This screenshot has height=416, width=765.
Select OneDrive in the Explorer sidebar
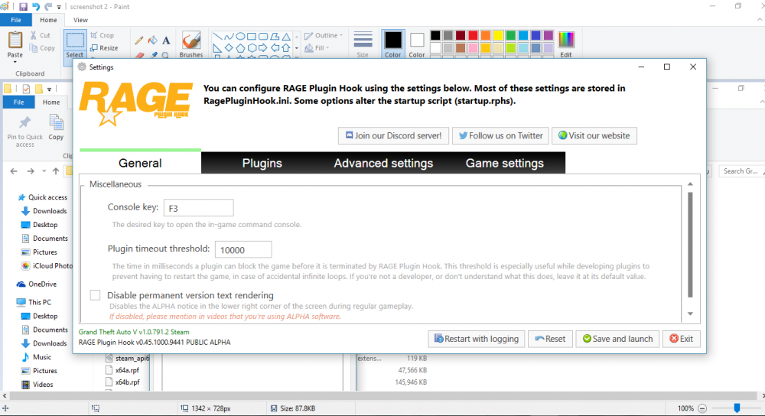coord(37,284)
